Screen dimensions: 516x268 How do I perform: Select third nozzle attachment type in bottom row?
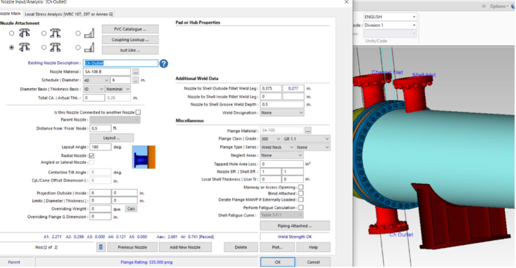[78, 47]
